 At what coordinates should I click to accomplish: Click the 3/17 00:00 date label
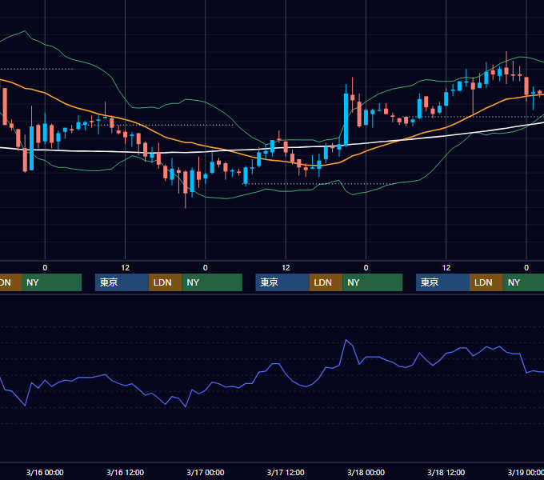(206, 472)
